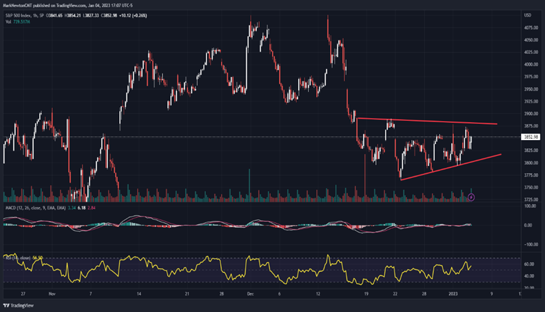
Task: Click the published-on TradingView.com header text
Action: point(67,5)
